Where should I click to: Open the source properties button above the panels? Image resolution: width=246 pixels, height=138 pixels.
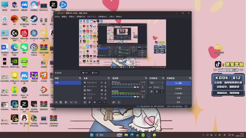point(85,73)
